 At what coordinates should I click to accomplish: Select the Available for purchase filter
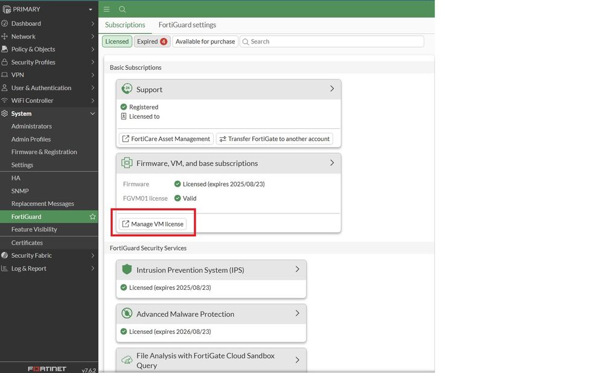coord(205,42)
